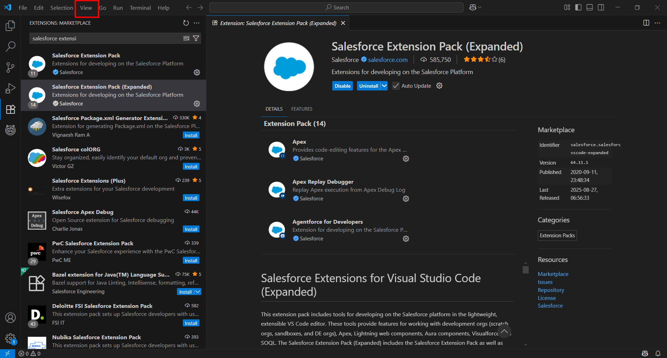Click the extensions search input field
667x358 pixels.
tap(104, 38)
